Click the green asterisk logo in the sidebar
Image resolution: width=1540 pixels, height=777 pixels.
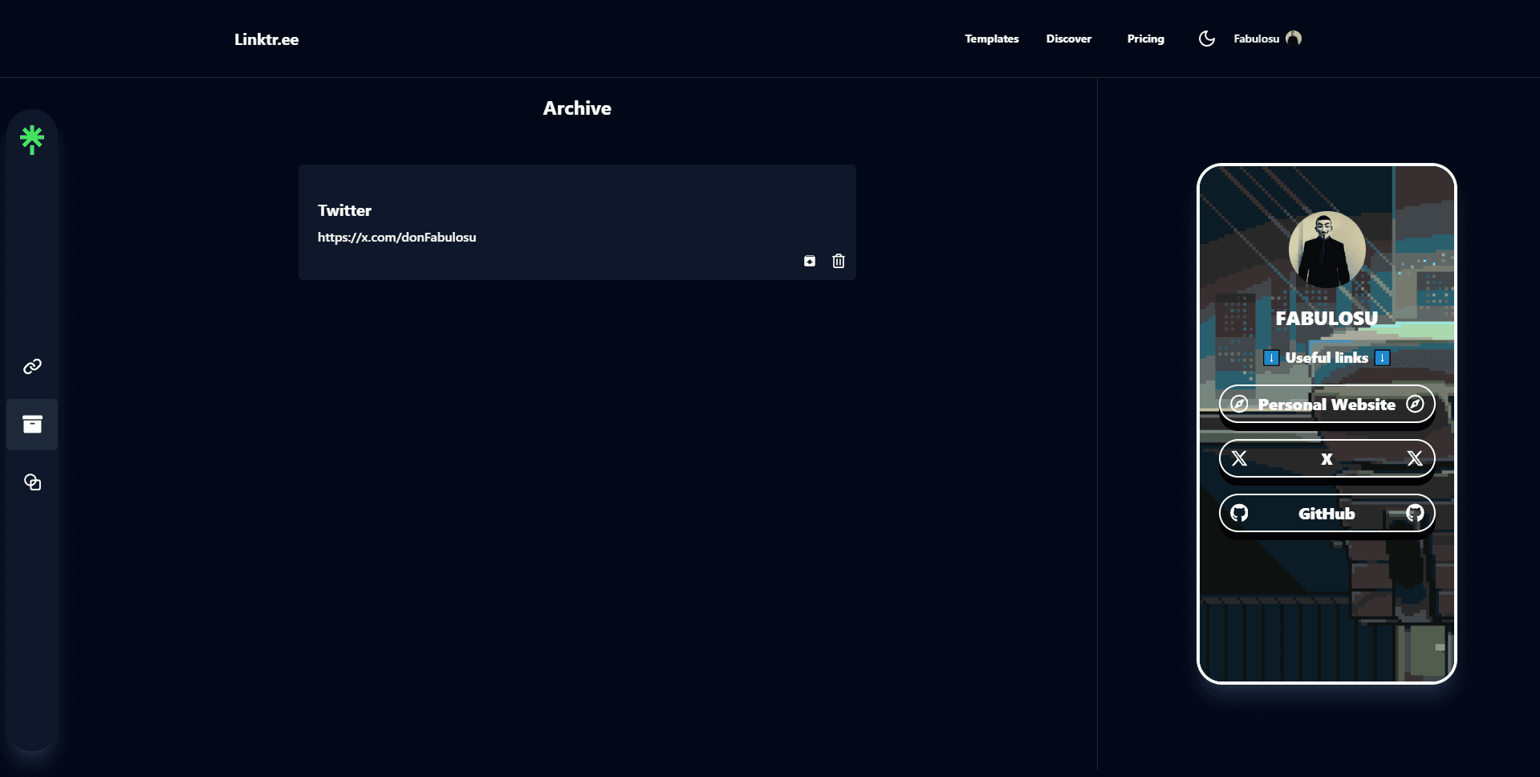32,139
